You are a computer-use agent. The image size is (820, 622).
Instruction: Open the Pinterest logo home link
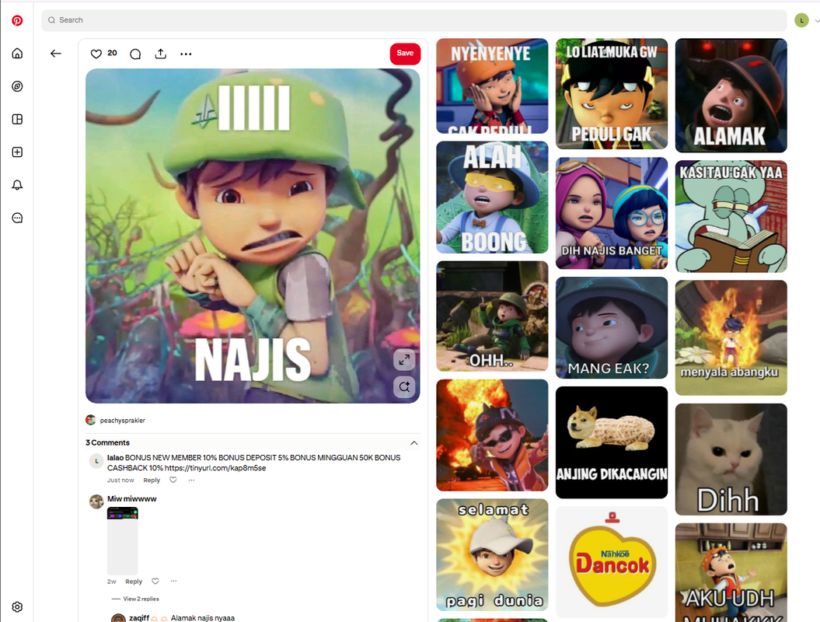tap(17, 20)
